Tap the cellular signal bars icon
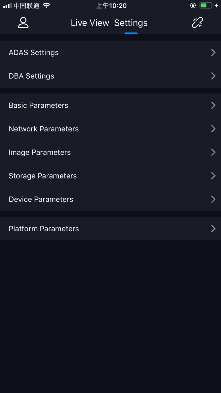Image resolution: width=221 pixels, height=393 pixels. point(7,6)
